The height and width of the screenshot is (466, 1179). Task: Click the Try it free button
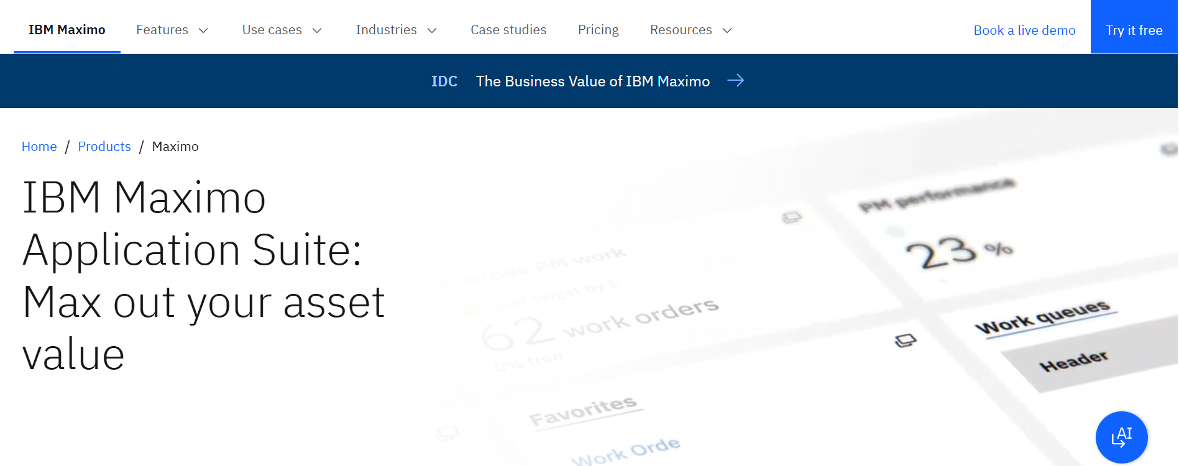(x=1134, y=27)
